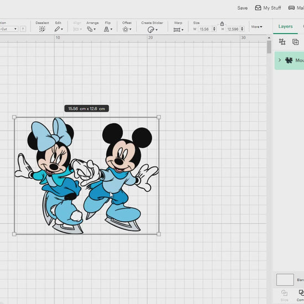Viewport: 304px width, 304px height.
Task: Click the Create Sticker icon
Action: pos(153,30)
